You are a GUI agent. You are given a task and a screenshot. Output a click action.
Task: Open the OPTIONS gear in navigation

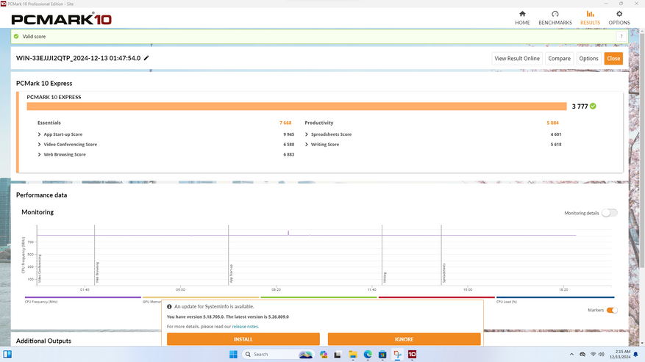coord(619,18)
